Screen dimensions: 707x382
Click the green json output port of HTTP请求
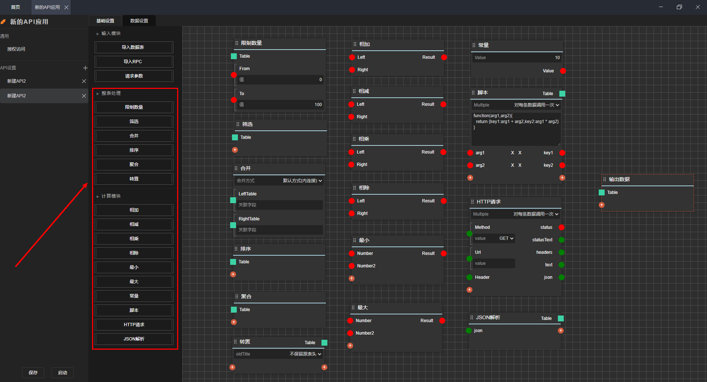pyautogui.click(x=562, y=277)
